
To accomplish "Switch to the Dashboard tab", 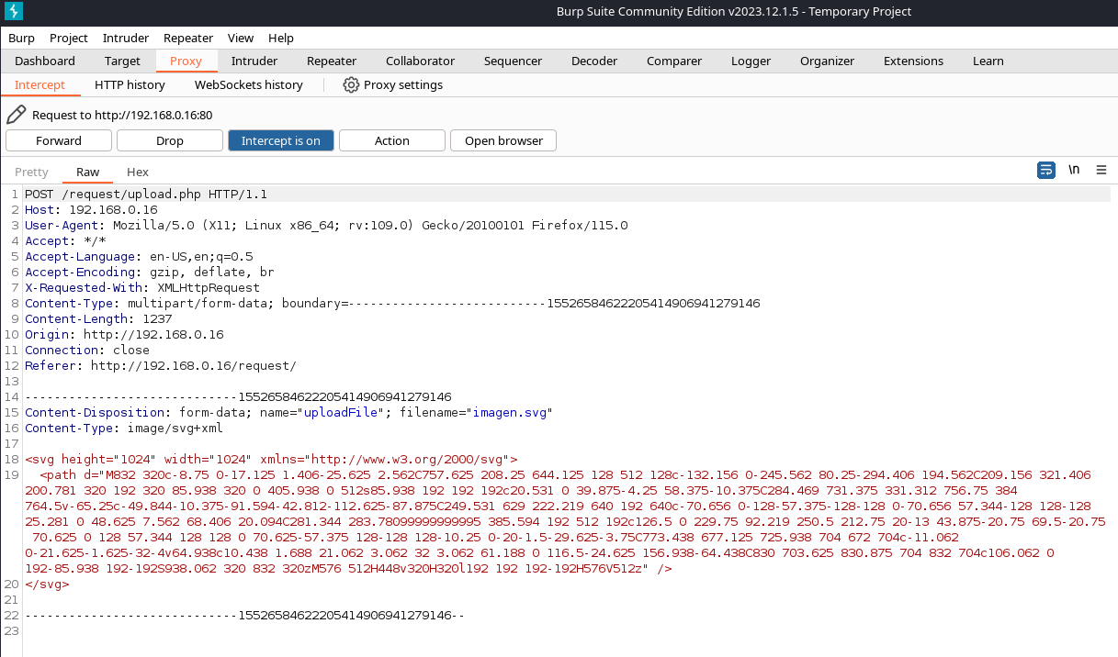I will (x=45, y=61).
